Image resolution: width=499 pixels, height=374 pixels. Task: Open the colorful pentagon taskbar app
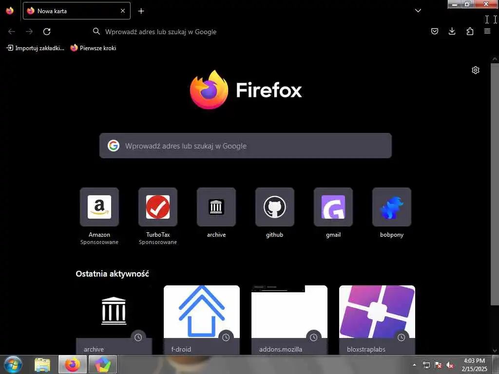pyautogui.click(x=102, y=364)
